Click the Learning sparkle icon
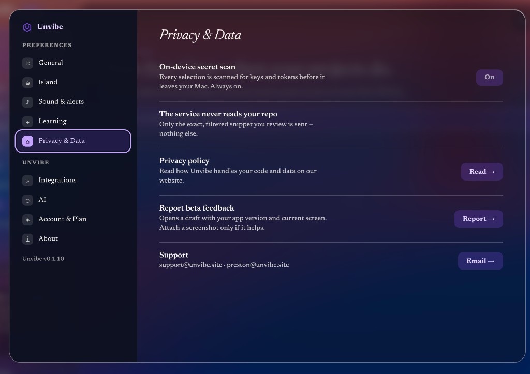 28,122
